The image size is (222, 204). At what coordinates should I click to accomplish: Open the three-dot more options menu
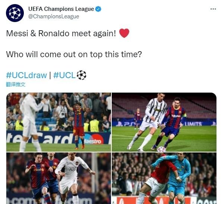213,9
